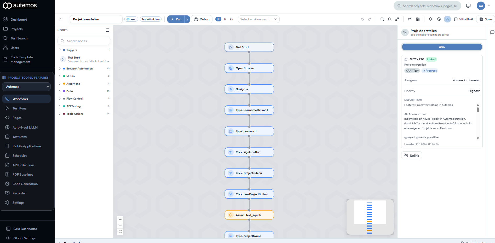Toggle the Xray ticket panel icon
This screenshot has height=243, width=495.
tap(447, 19)
